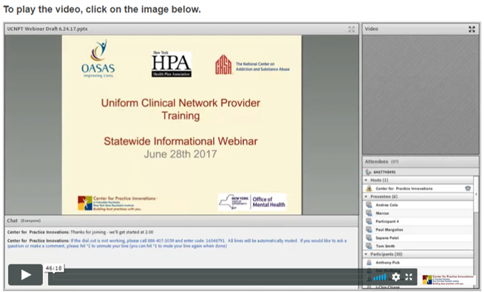
Task: Click the Chat (Everyone) pod header
Action: pyautogui.click(x=181, y=221)
